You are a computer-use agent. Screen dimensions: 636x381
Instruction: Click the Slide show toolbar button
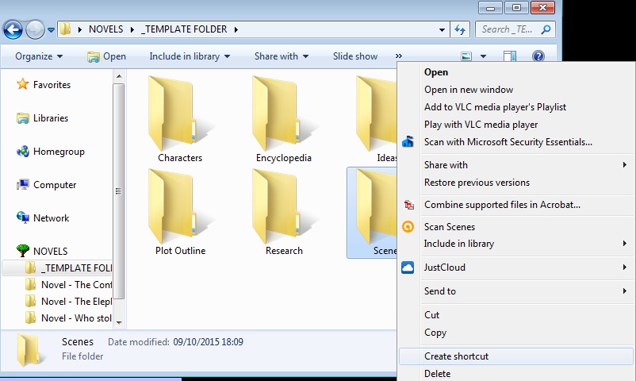[x=355, y=56]
